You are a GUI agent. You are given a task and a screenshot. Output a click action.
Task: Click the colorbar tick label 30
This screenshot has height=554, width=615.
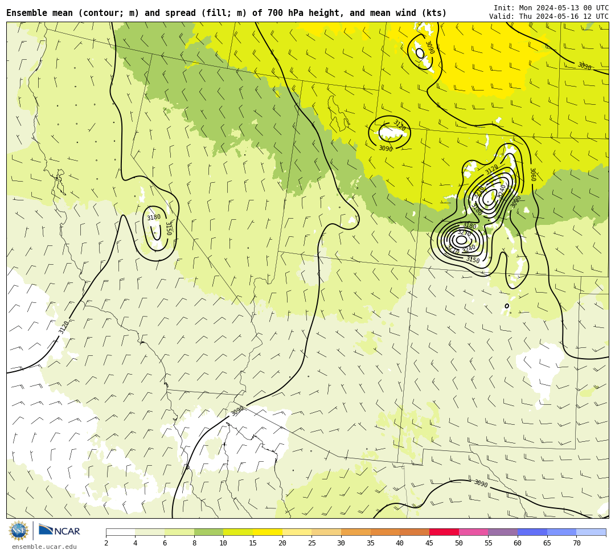(x=341, y=543)
